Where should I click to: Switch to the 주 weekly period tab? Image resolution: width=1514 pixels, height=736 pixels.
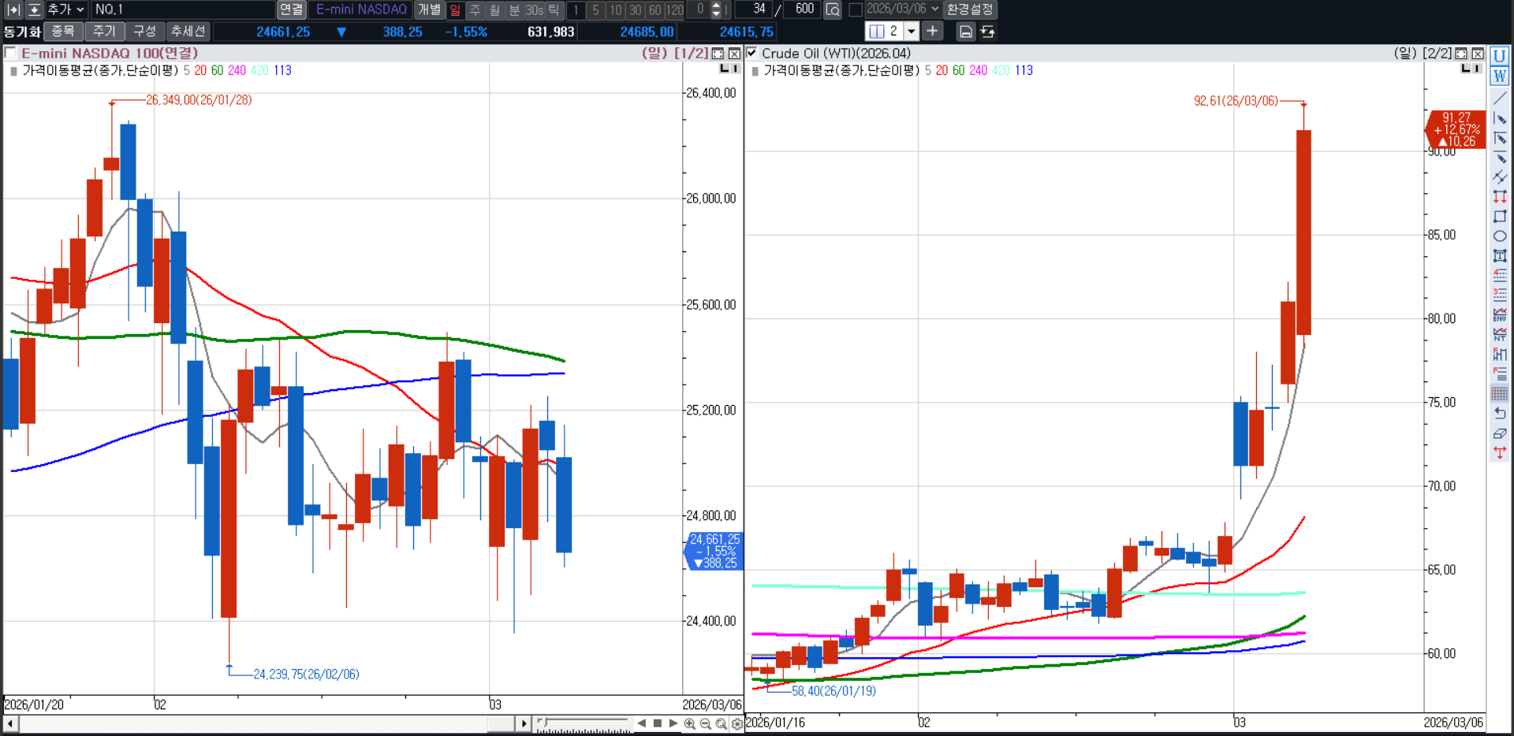[475, 9]
